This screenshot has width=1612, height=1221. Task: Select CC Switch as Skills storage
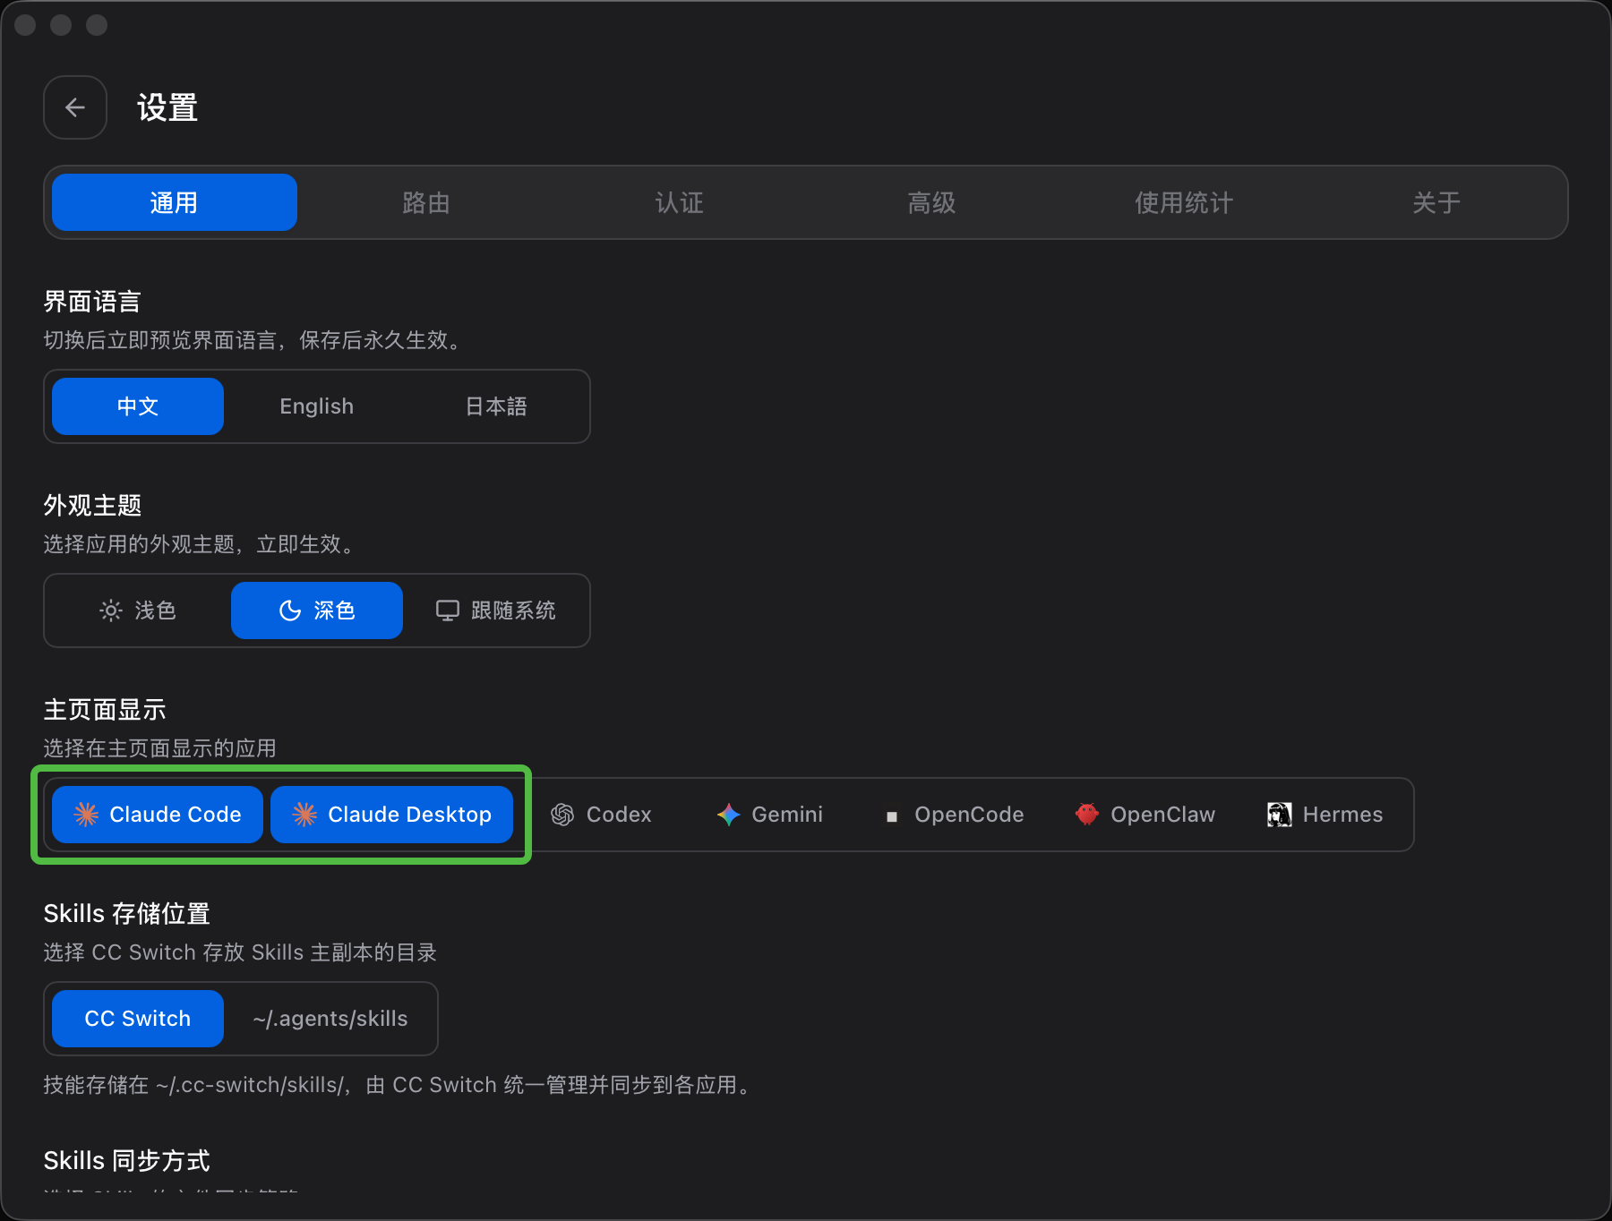tap(138, 1019)
